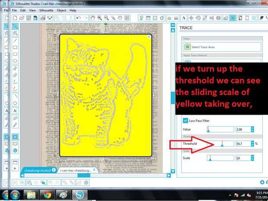This screenshot has height=201, width=268.
Task: Select the Rounded Rectangle tool
Action: coord(15,54)
